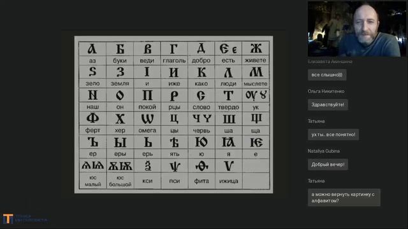Click chat author name 'Nataliya Gubina'
Screen dimensions: 408x229
tap(324, 151)
